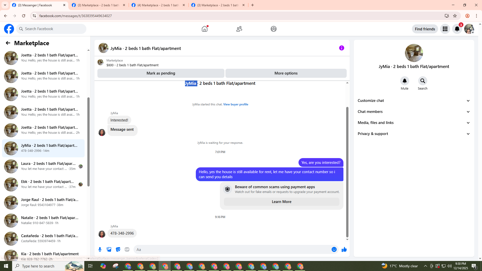Click Mark as pending button
Viewport: 482px width, 271px height.
[161, 73]
